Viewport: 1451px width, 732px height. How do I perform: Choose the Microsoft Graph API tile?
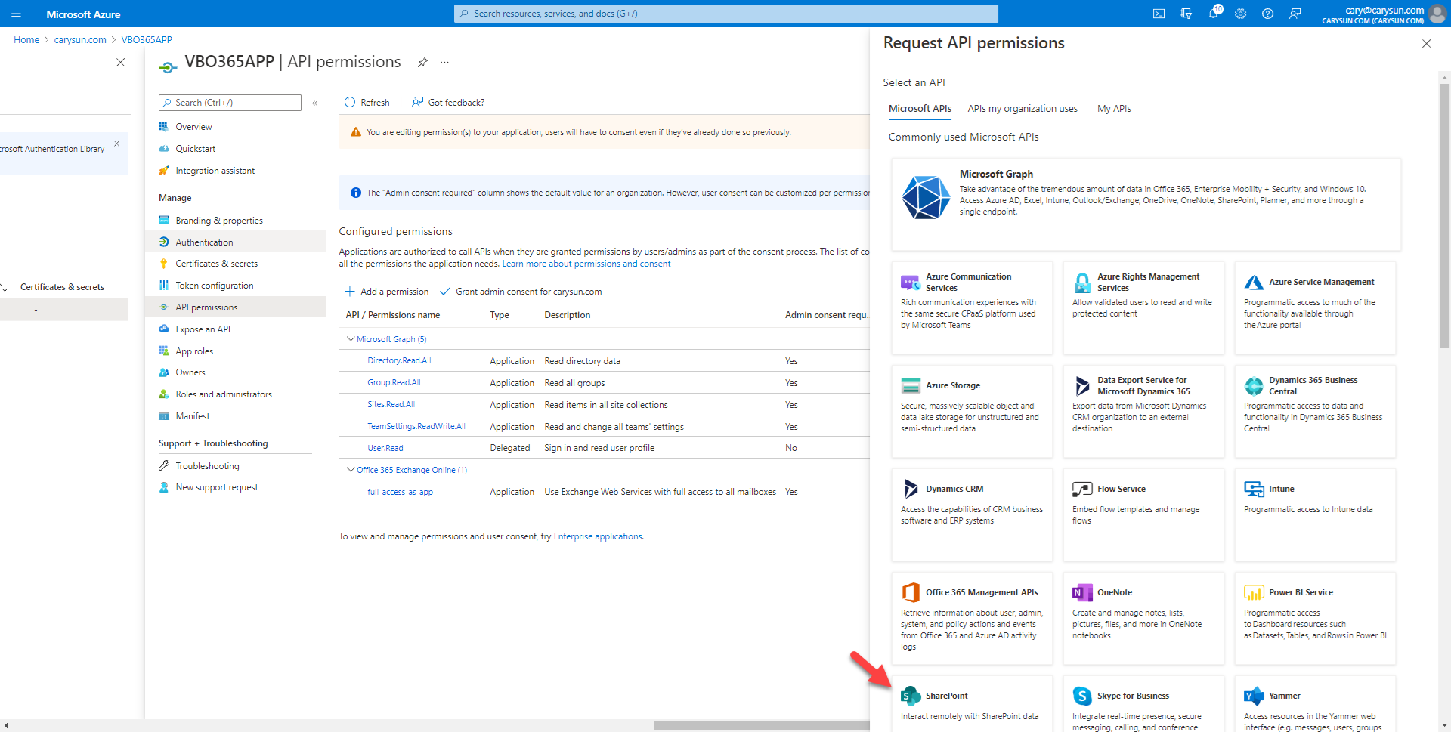pos(1145,203)
